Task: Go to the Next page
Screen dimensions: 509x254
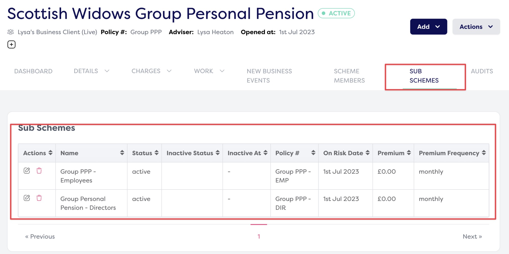Action: (472, 236)
